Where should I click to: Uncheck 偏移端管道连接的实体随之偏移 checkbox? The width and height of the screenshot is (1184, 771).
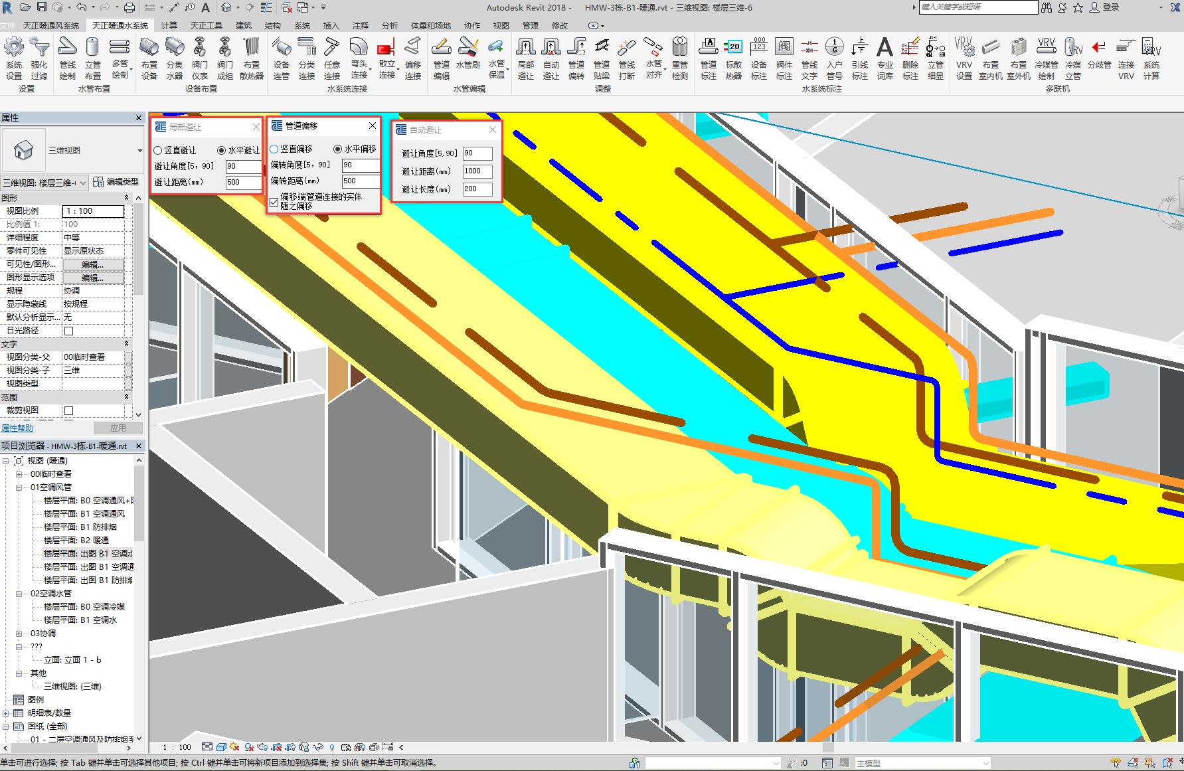(274, 202)
